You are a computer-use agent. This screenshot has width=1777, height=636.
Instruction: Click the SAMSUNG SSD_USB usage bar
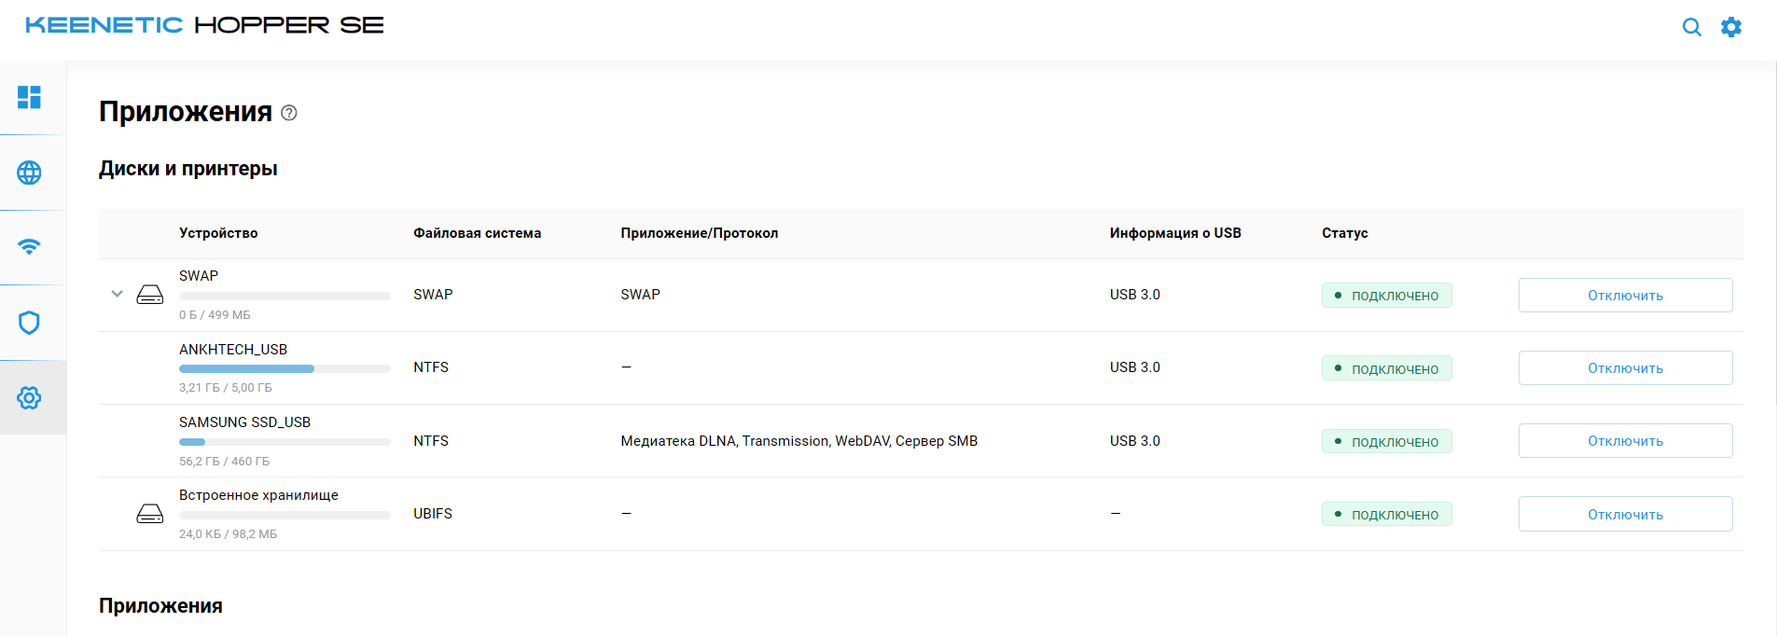(285, 442)
